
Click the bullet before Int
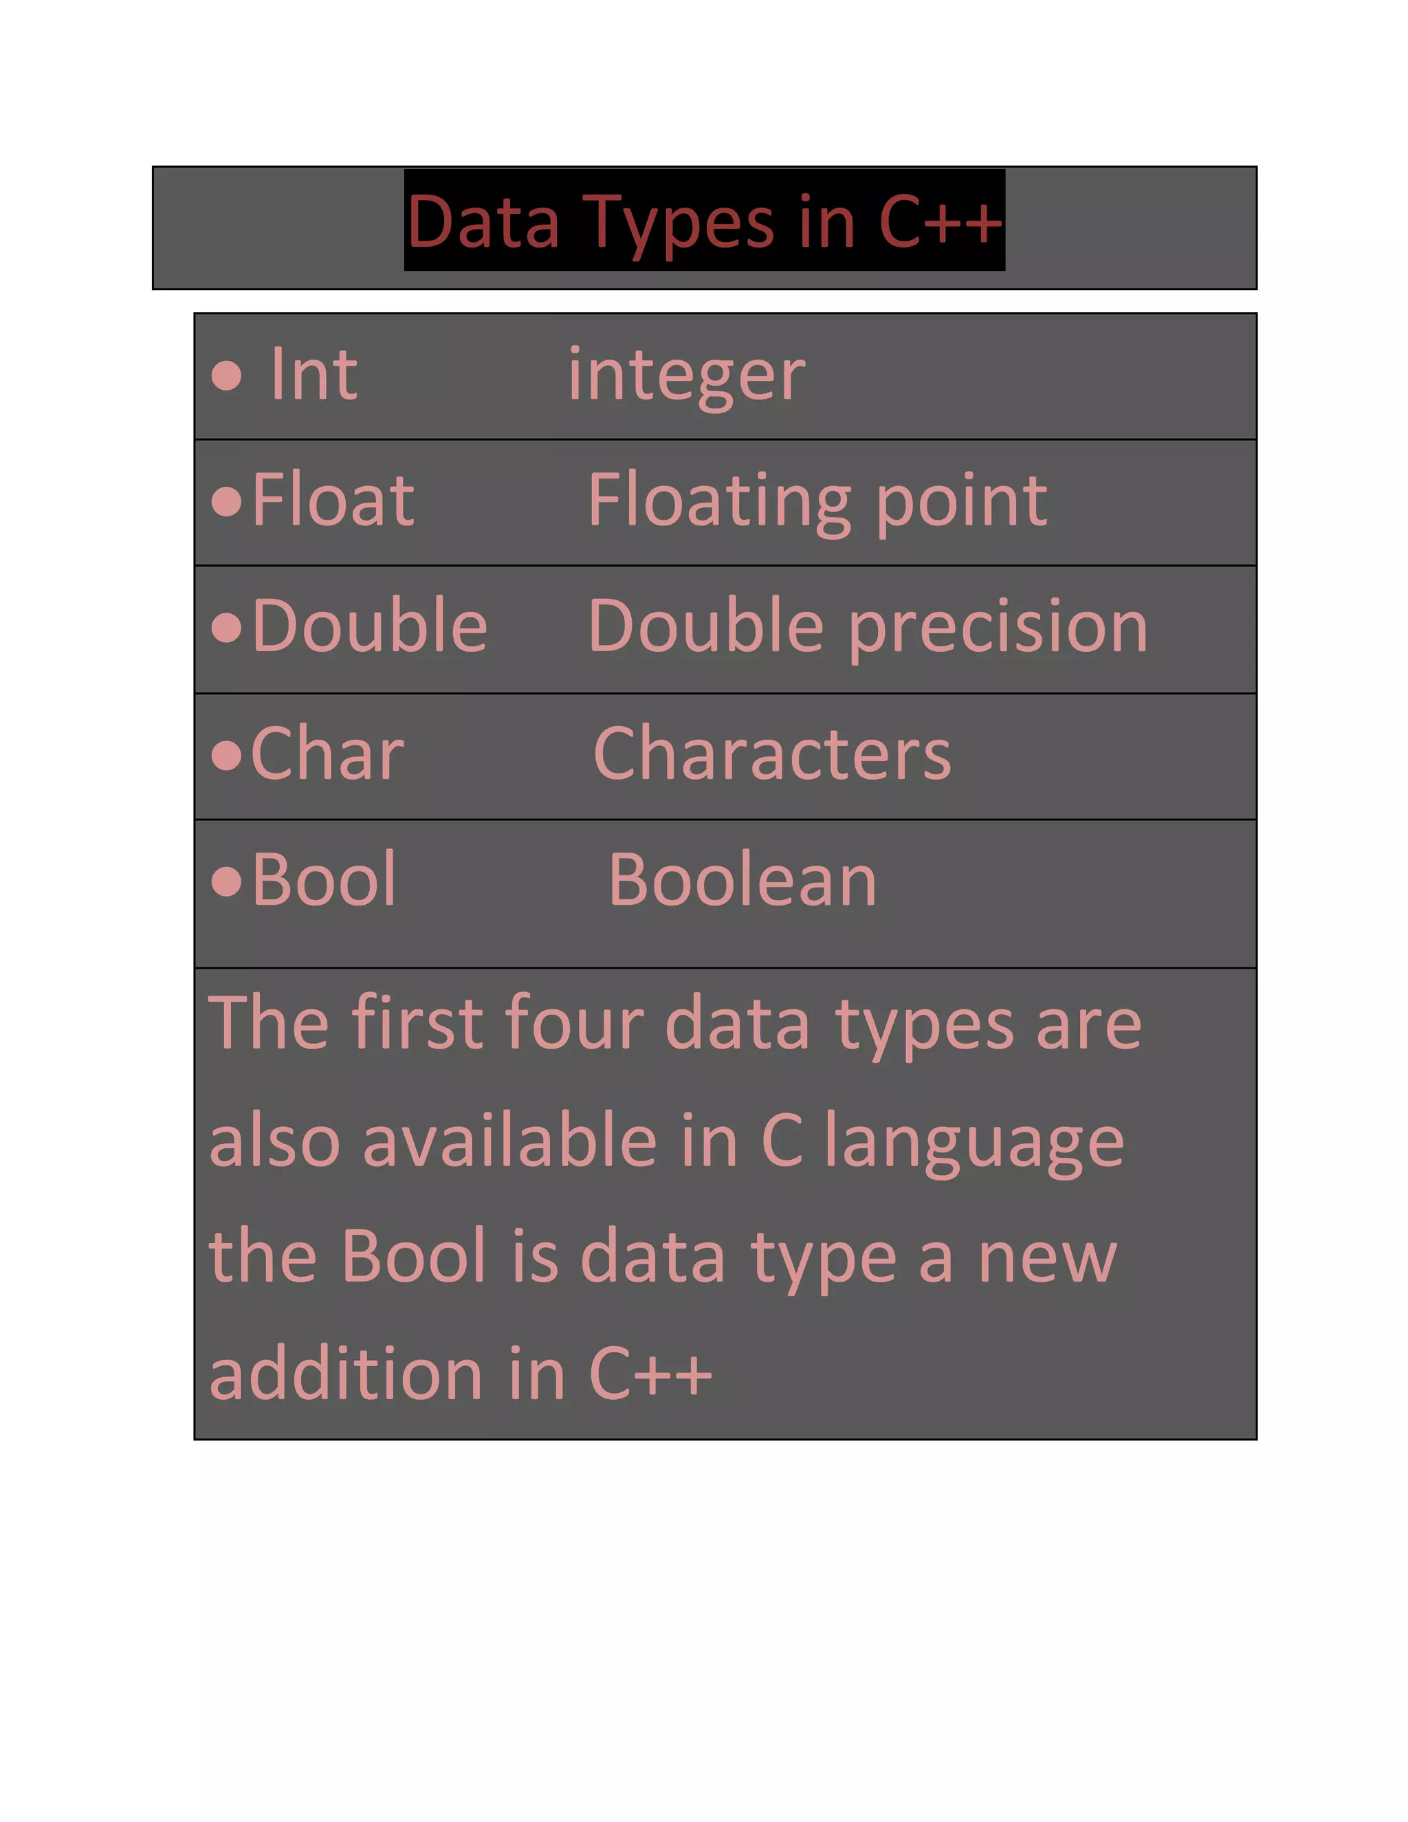(226, 375)
